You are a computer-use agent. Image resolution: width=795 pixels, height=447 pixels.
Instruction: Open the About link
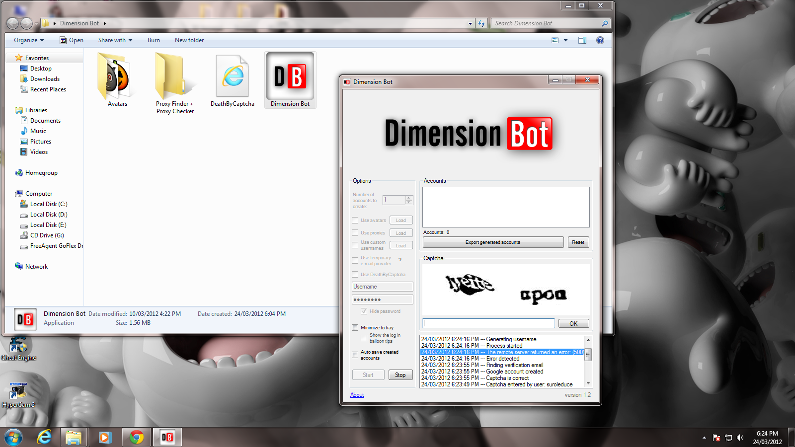(x=357, y=395)
